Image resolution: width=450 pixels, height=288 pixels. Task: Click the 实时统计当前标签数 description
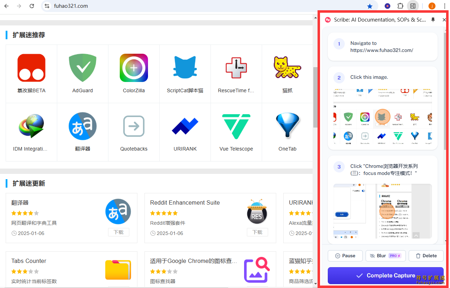[x=34, y=281]
